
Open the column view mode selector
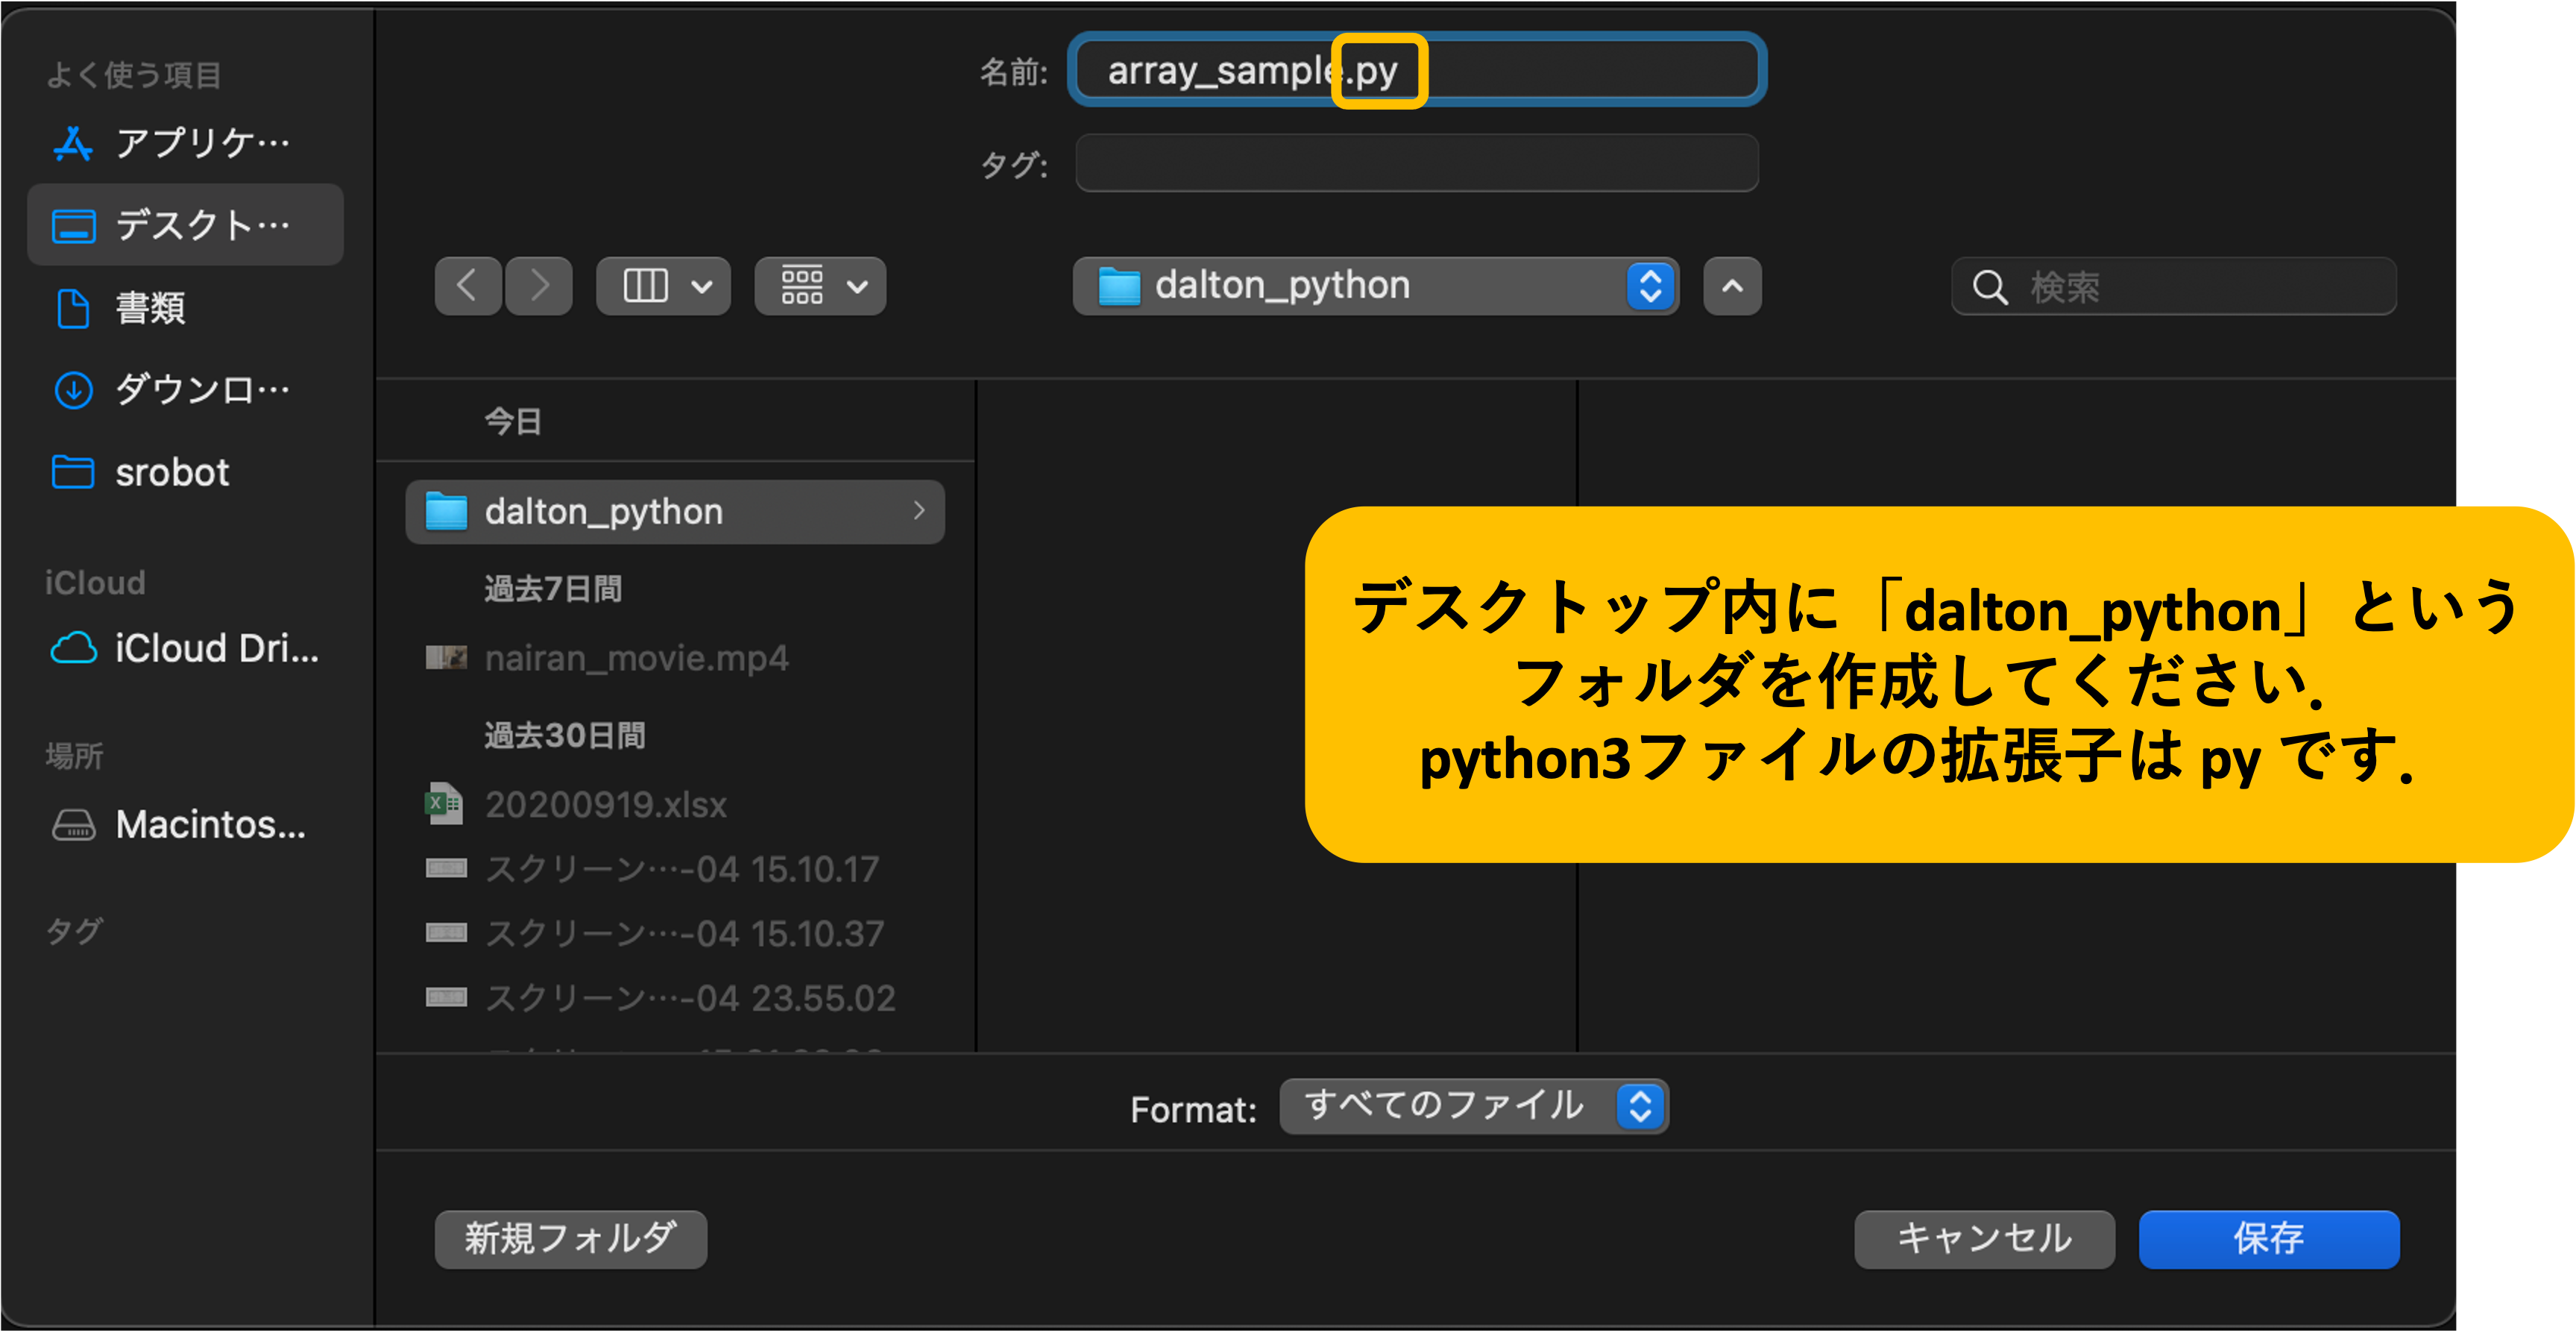point(663,286)
